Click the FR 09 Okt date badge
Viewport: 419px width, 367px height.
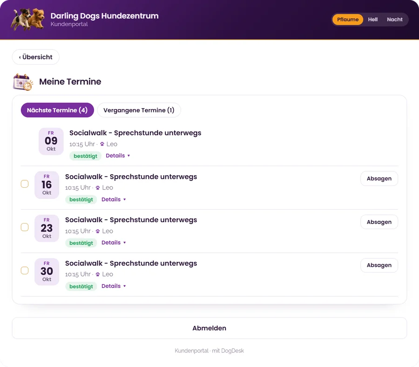(x=51, y=141)
